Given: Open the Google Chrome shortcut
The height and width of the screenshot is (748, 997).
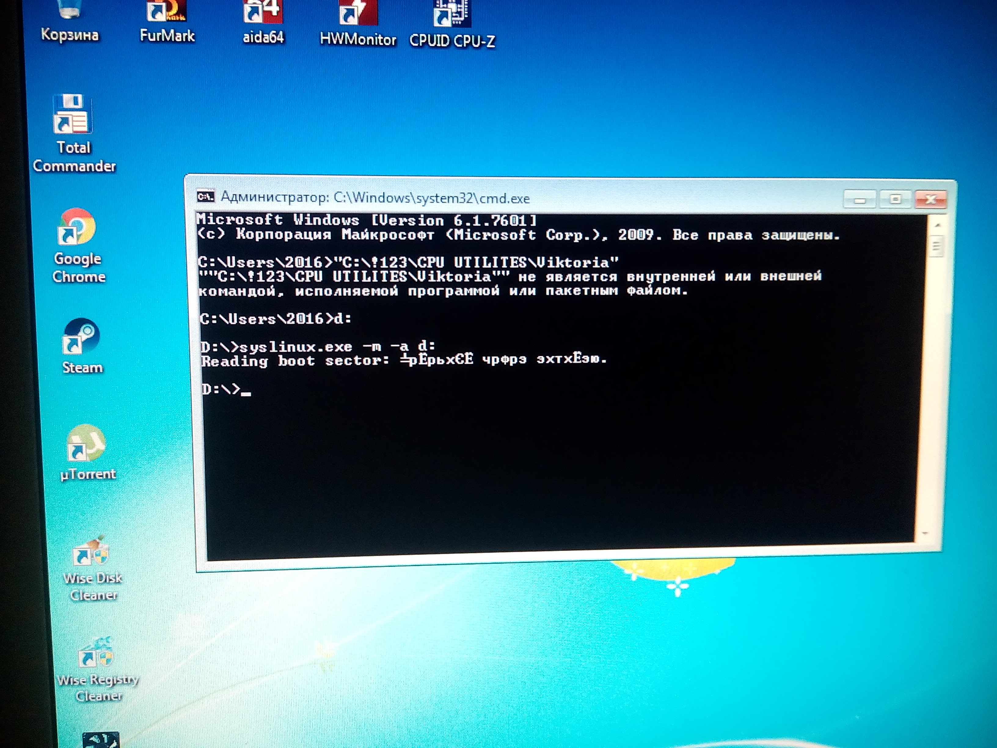Looking at the screenshot, I should click(x=77, y=227).
